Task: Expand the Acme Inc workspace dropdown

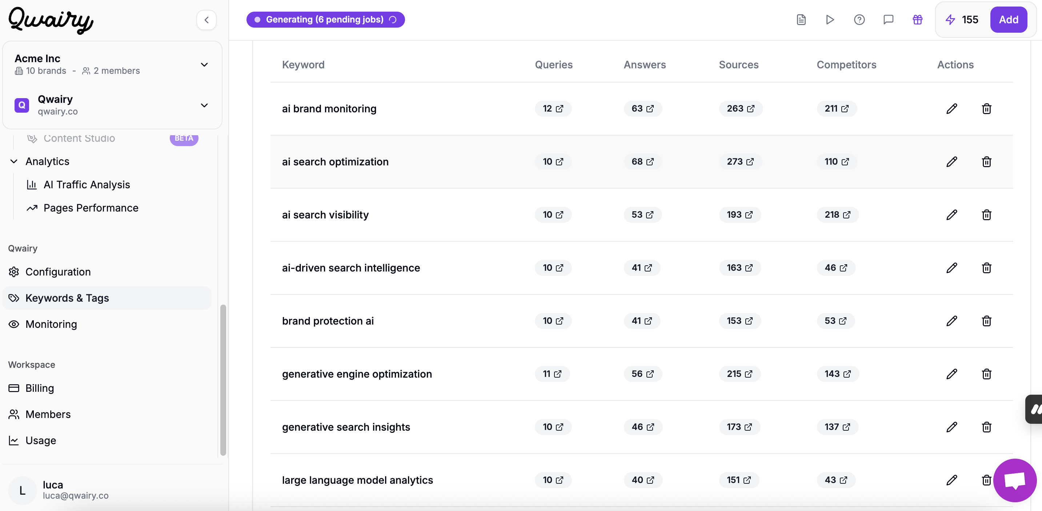Action: click(x=204, y=65)
